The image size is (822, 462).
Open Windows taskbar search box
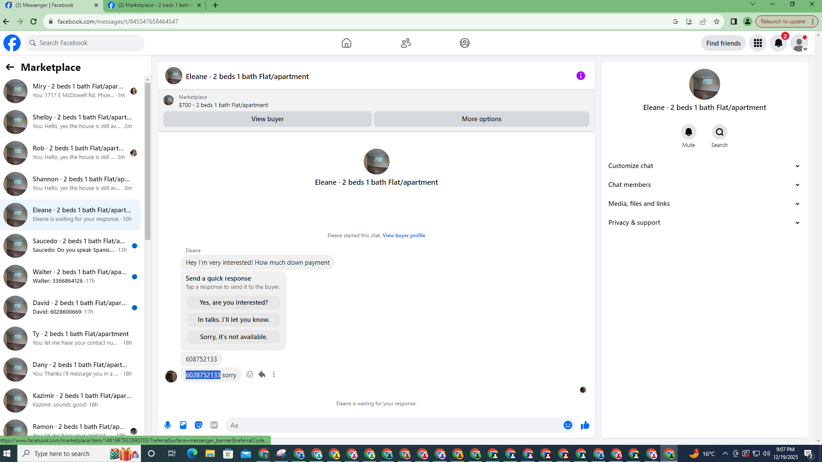[x=79, y=453]
